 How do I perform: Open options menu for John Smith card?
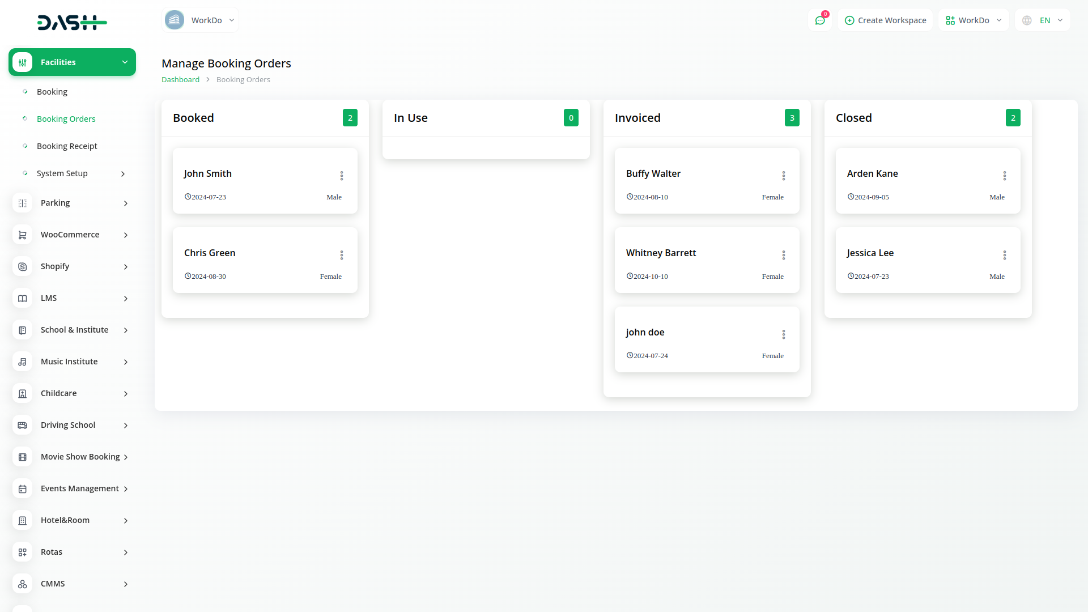[342, 176]
